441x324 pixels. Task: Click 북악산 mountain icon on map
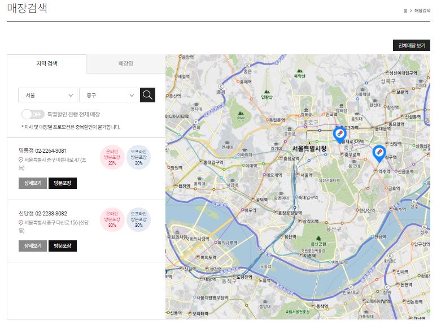[x=299, y=71]
